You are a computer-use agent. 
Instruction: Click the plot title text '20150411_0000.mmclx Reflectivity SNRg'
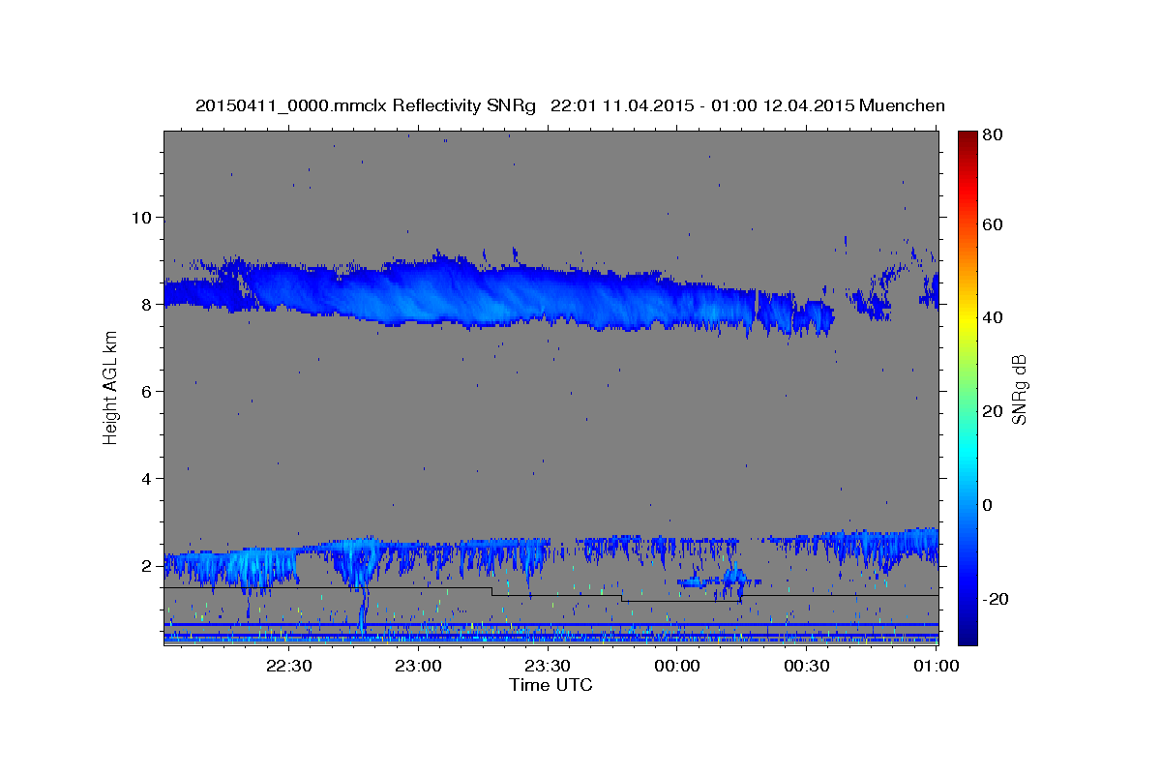[x=366, y=105]
